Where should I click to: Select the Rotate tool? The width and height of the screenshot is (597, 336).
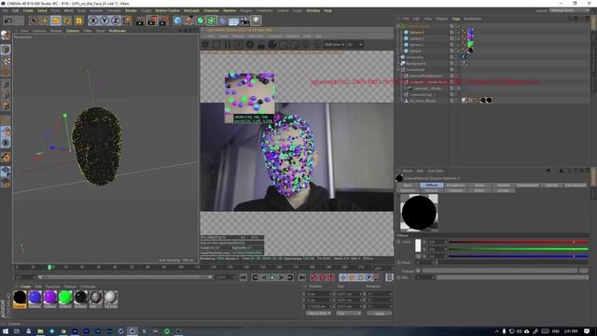[x=67, y=21]
